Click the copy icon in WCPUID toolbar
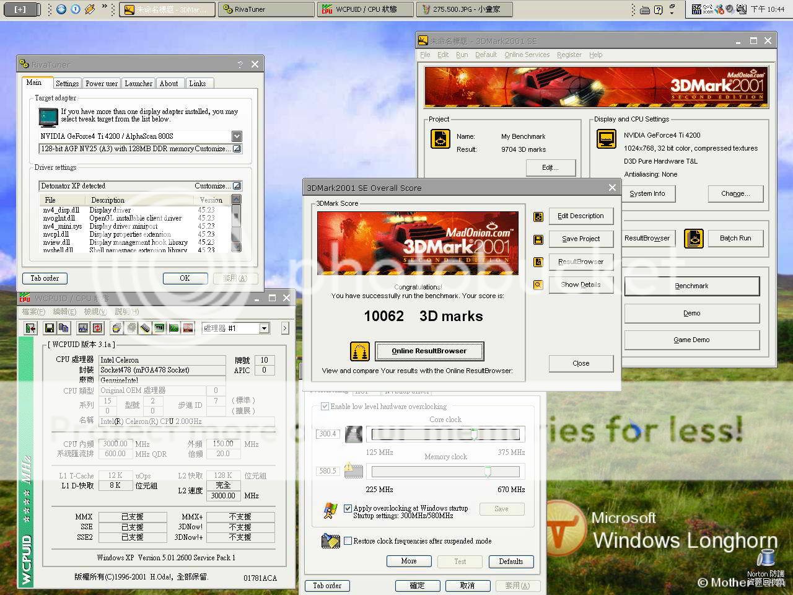This screenshot has height=595, width=793. pos(64,328)
